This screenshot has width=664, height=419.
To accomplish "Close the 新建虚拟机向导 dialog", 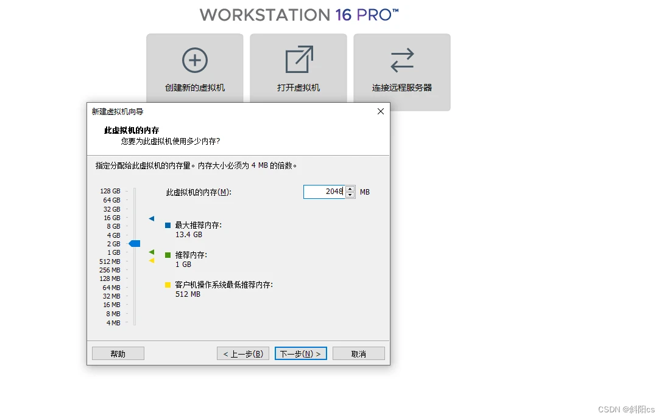I will (x=381, y=111).
